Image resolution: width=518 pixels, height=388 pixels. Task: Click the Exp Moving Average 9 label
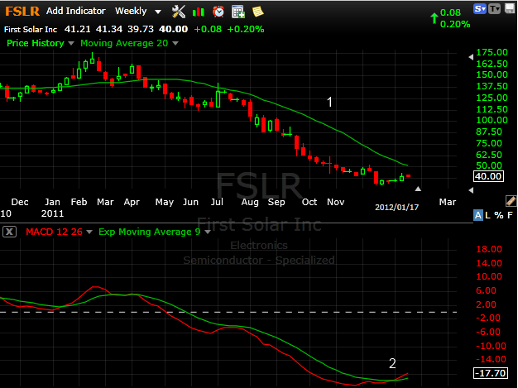pyautogui.click(x=150, y=232)
